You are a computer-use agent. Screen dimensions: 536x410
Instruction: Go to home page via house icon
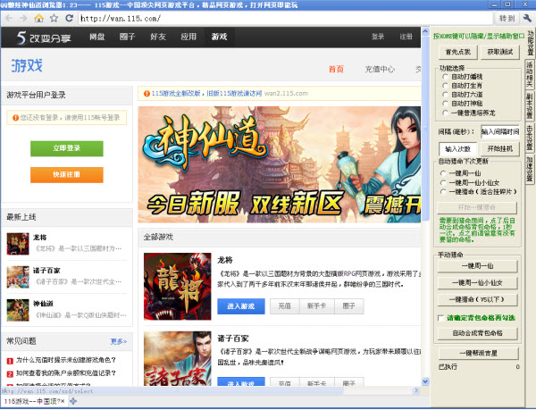39,18
